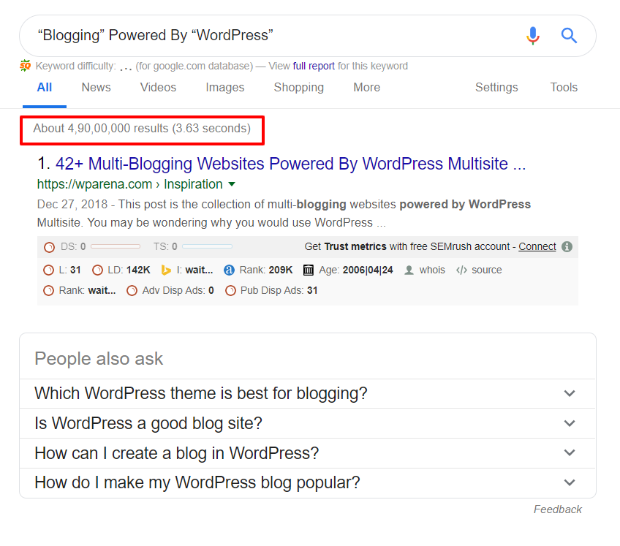Click the circle icon beside Rank: wait...

pyautogui.click(x=49, y=291)
